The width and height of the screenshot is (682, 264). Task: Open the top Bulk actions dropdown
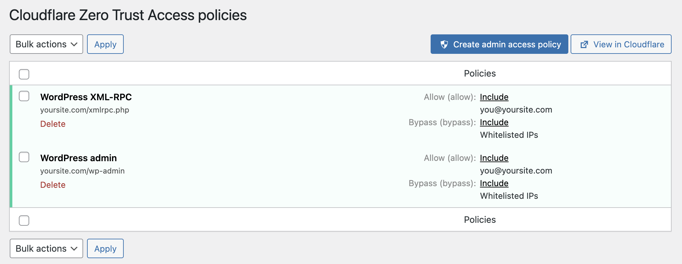click(46, 44)
